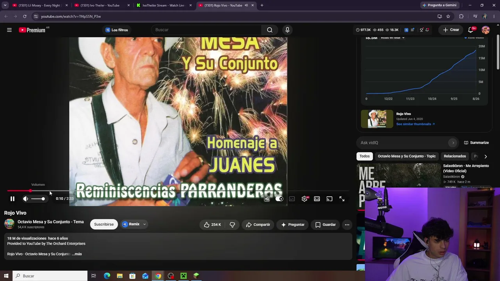Open the vidIQ list icon in the stats bar

[x=413, y=30]
